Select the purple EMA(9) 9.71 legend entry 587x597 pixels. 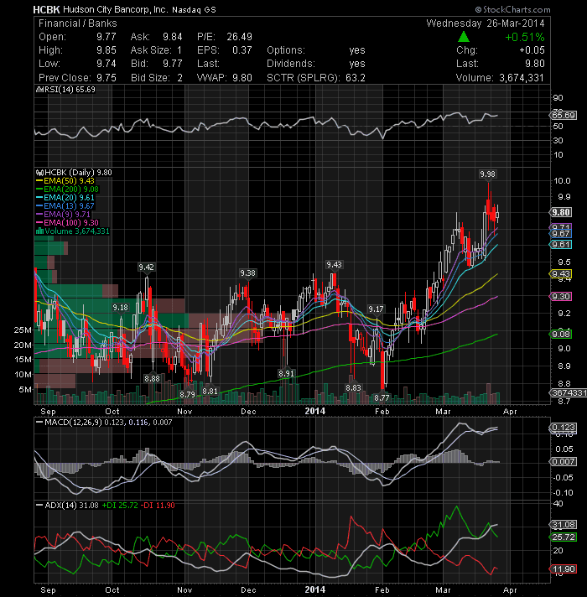click(x=63, y=215)
